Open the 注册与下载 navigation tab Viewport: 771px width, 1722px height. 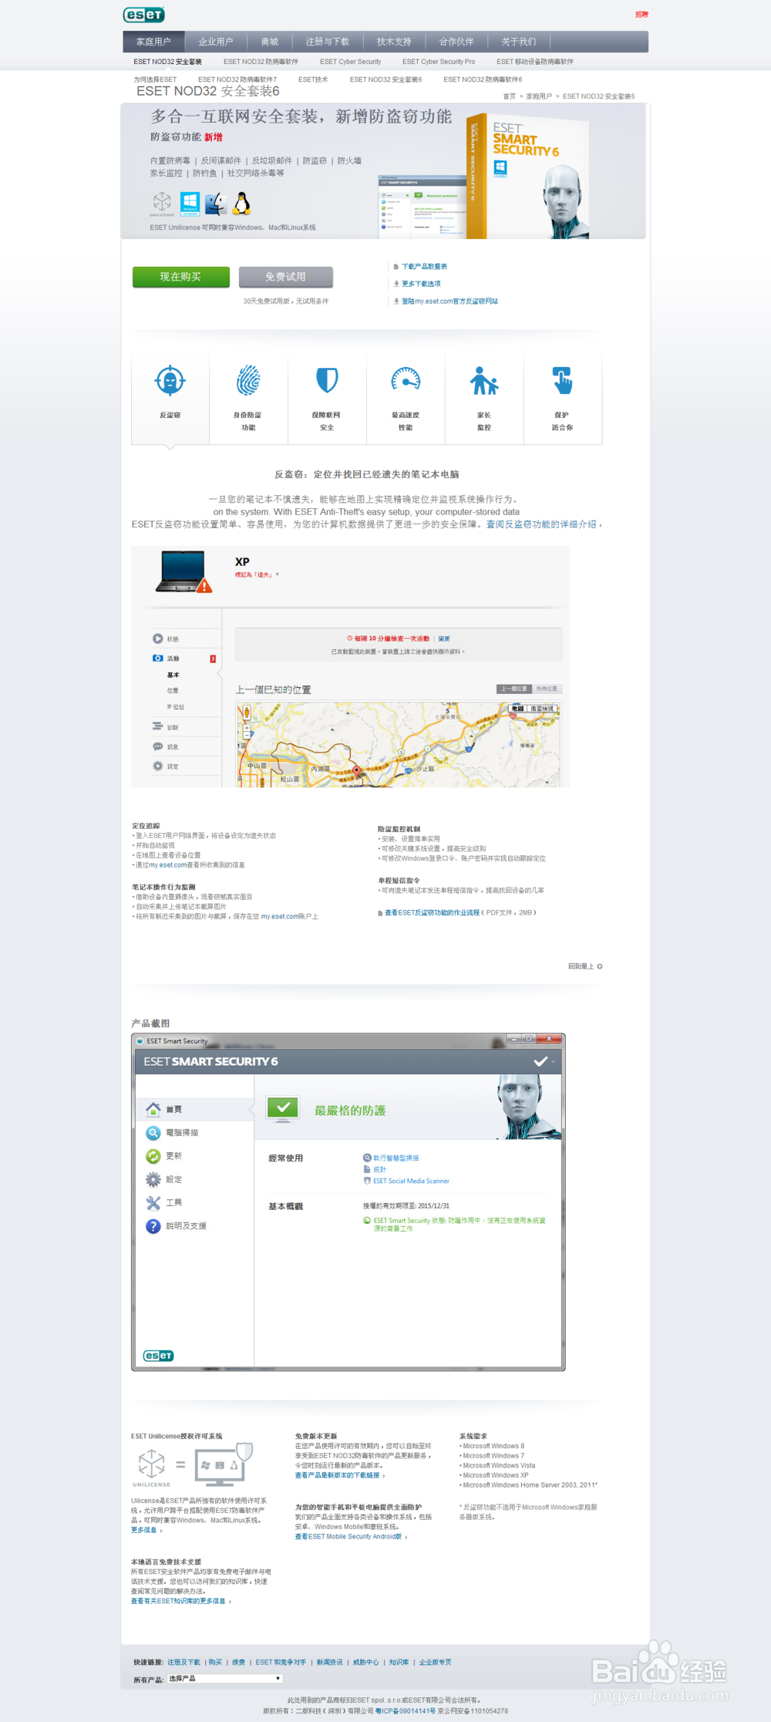pos(328,42)
